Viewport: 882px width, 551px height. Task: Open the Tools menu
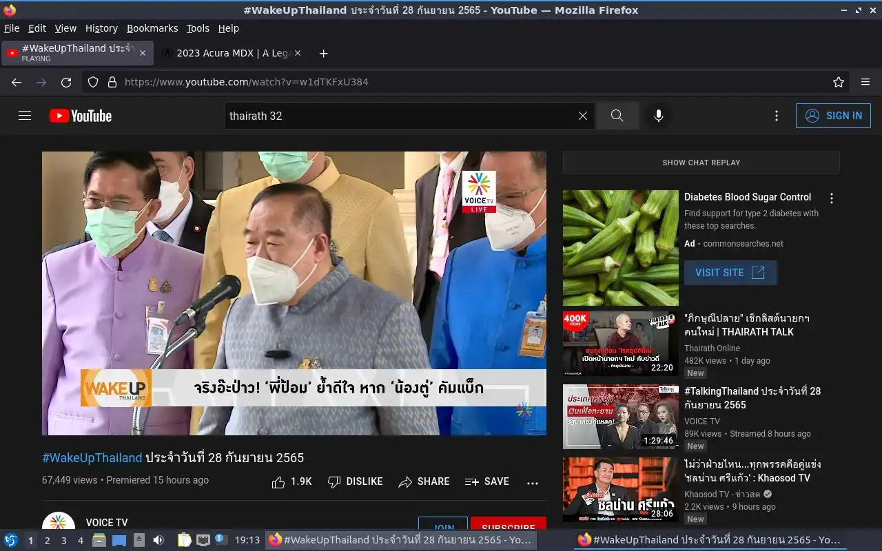pos(198,28)
